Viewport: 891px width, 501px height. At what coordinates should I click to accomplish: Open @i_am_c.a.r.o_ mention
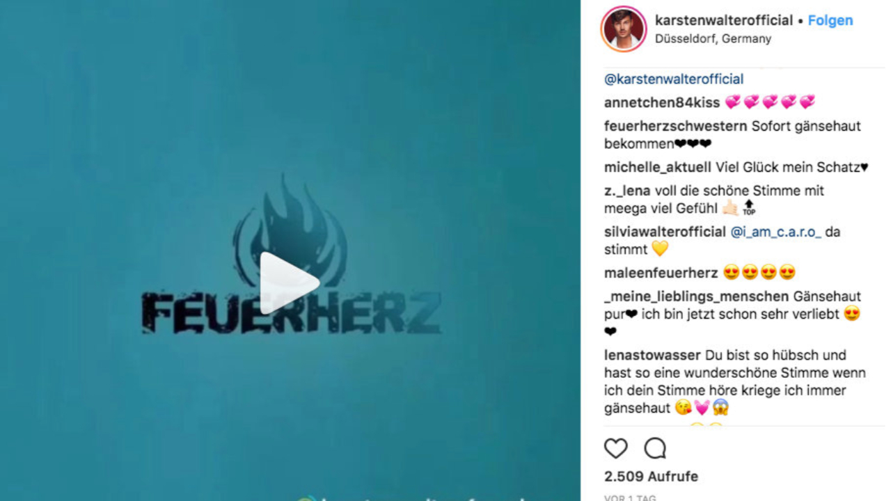tap(775, 232)
